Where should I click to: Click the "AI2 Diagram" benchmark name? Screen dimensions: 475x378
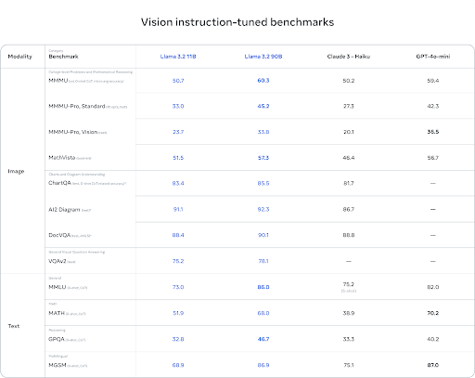pyautogui.click(x=64, y=210)
